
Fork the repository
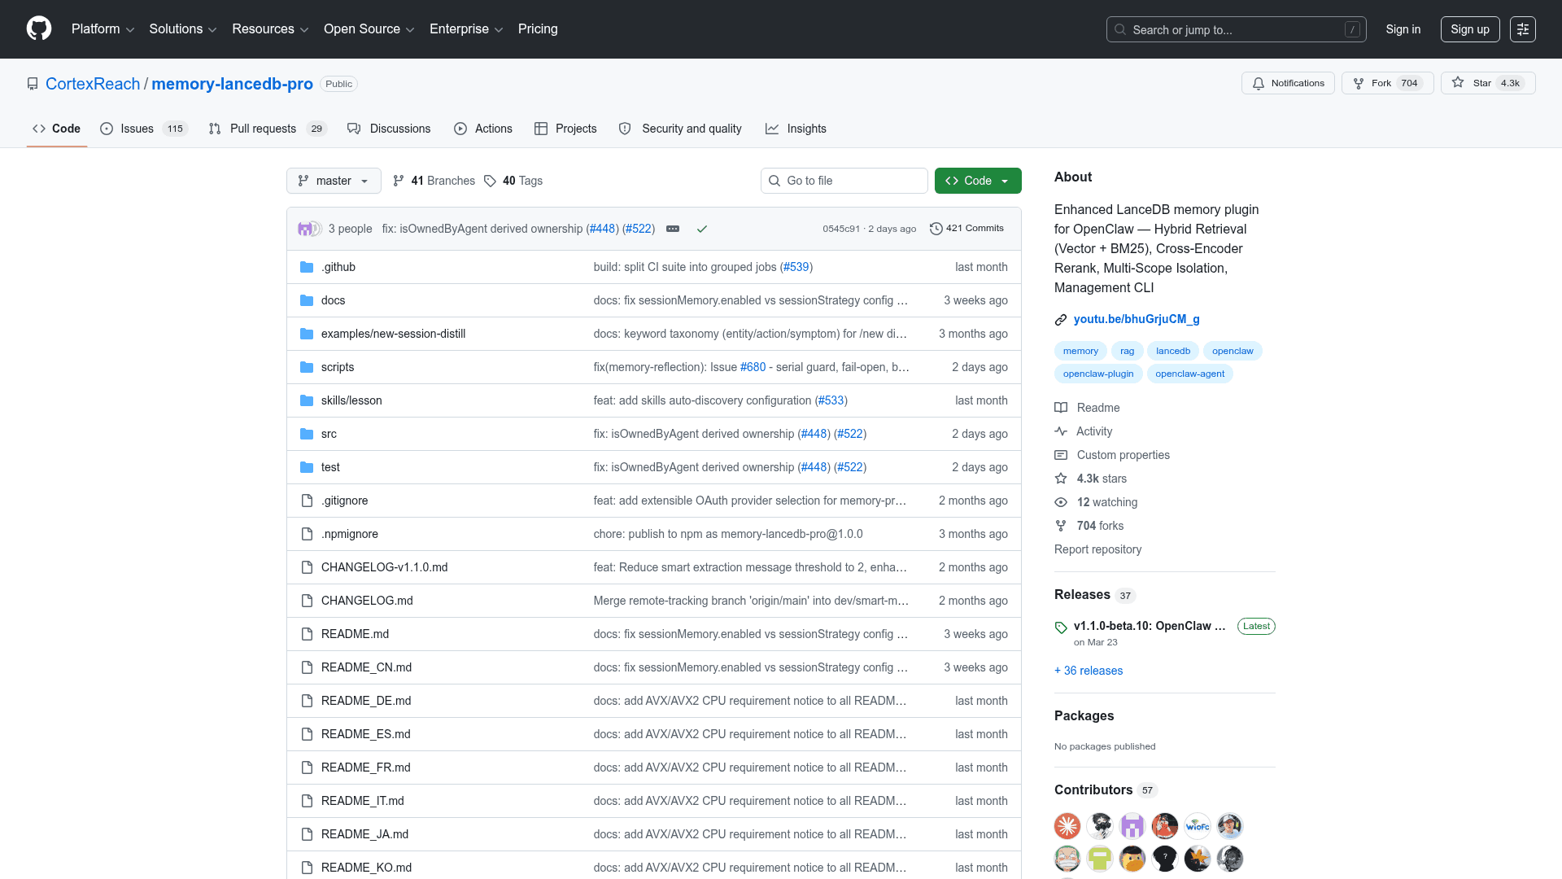tap(1388, 83)
